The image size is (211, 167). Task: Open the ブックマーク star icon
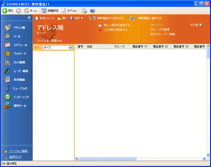(x=8, y=53)
